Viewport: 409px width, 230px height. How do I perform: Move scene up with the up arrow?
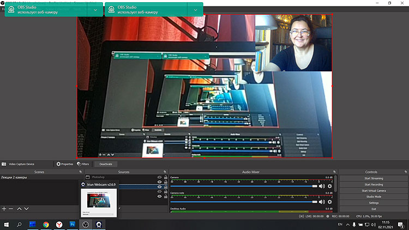(x=19, y=209)
